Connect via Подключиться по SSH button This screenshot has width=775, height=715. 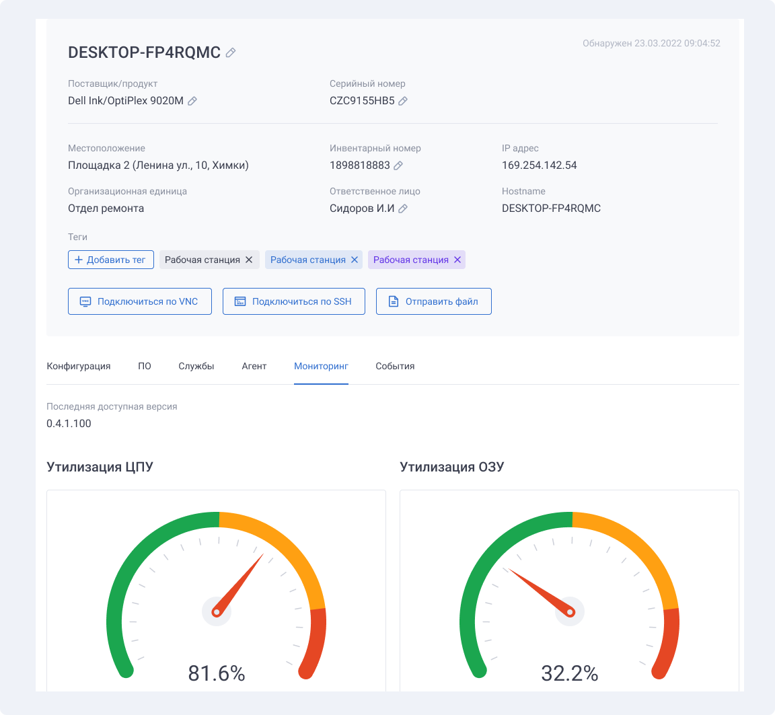point(293,301)
